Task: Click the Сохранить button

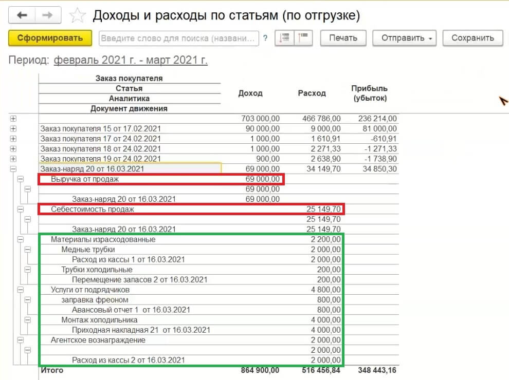Action: click(472, 38)
